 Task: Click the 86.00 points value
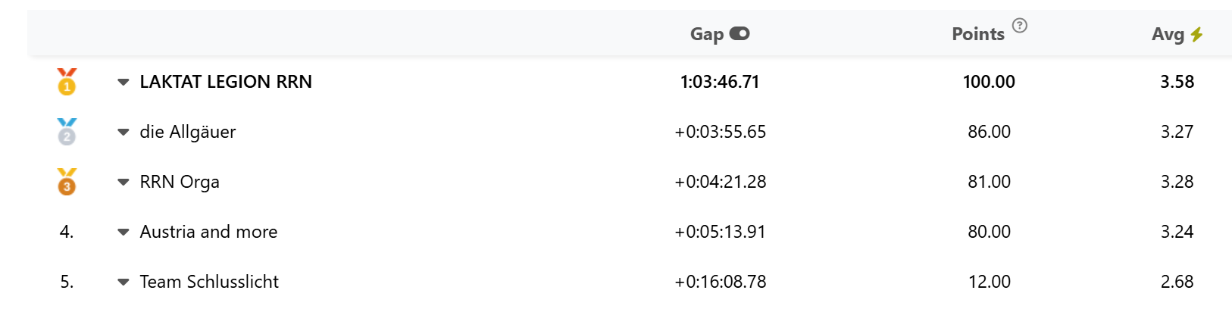tap(989, 132)
